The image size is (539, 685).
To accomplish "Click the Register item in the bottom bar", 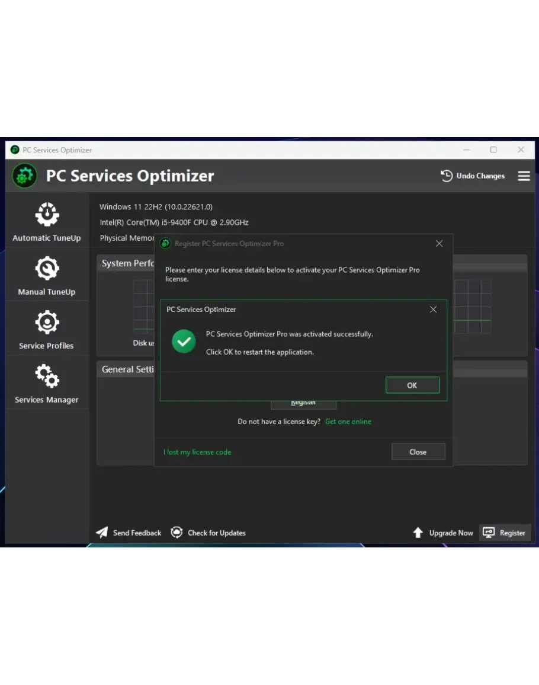I will [x=505, y=533].
